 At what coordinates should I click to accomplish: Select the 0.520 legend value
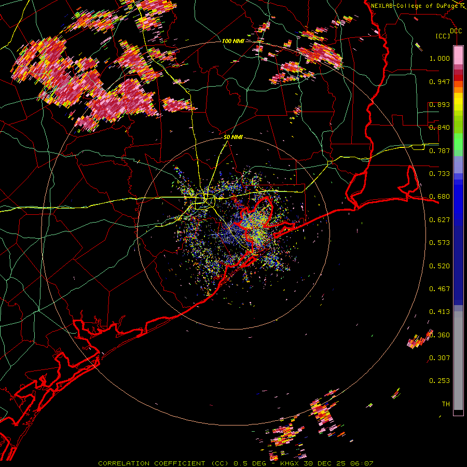tap(439, 266)
